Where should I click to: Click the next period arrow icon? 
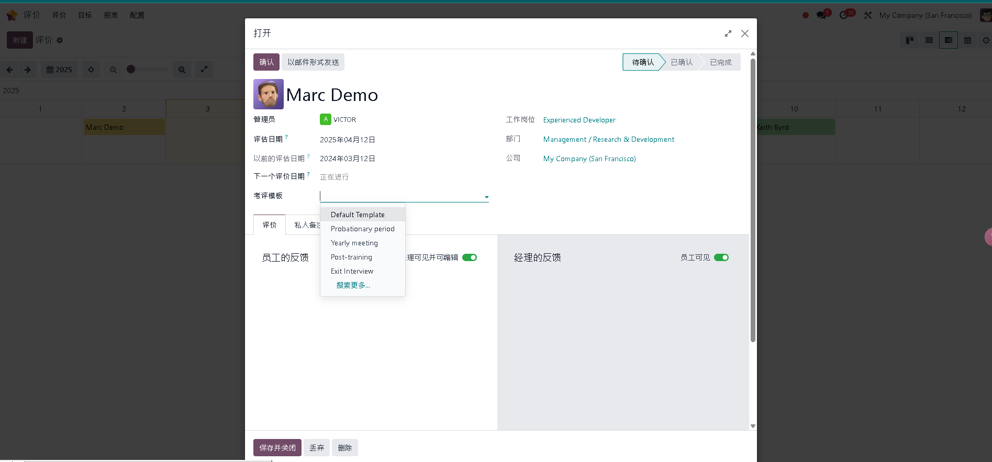(28, 70)
